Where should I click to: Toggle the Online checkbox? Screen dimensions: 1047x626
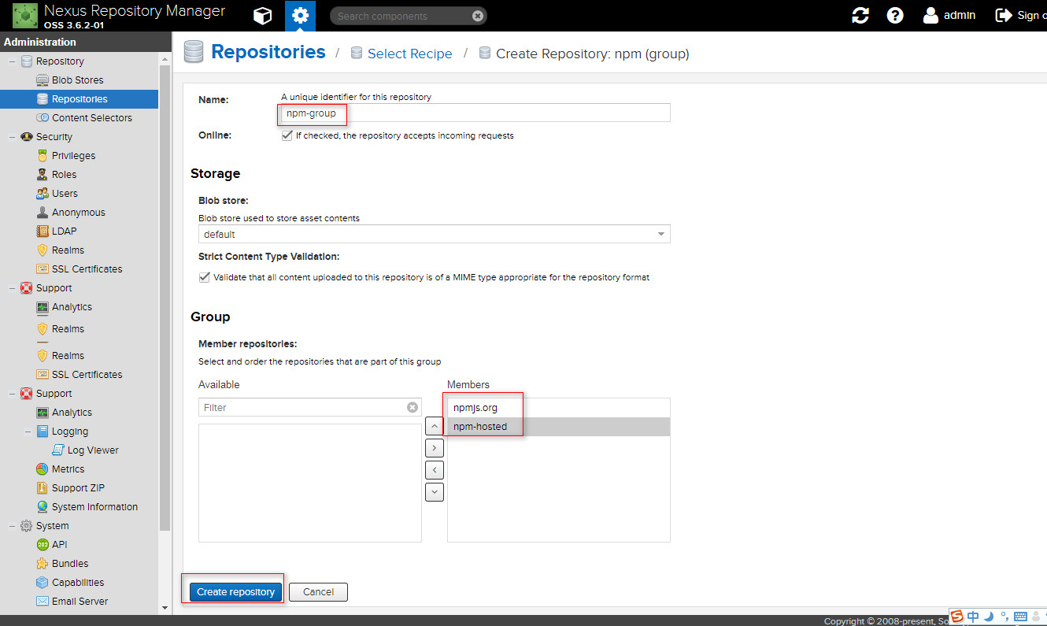pyautogui.click(x=287, y=135)
